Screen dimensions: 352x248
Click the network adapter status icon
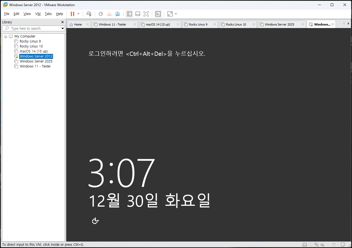[x=316, y=245]
